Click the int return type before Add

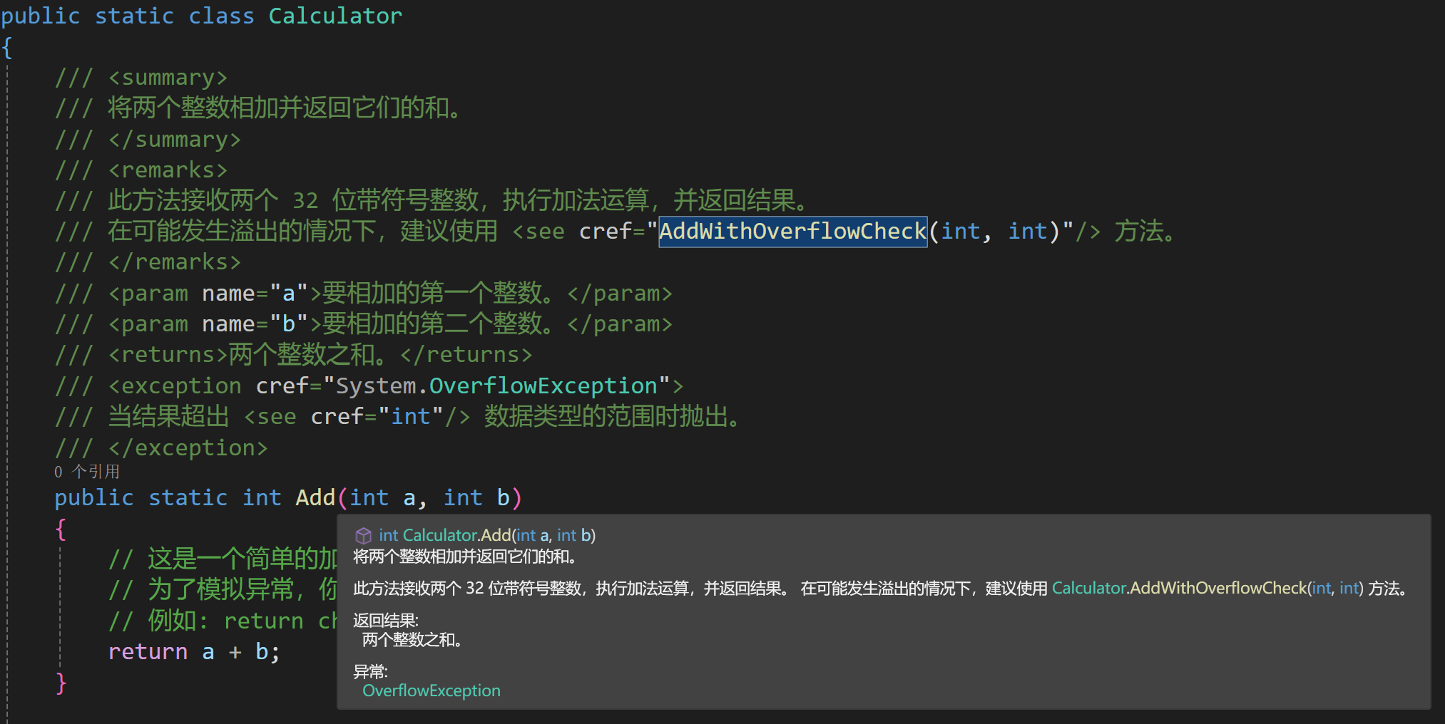(262, 497)
